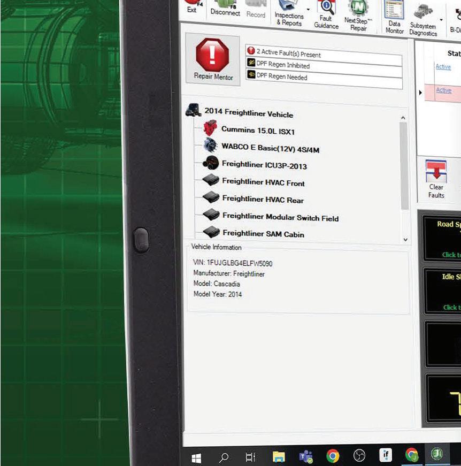Click the truck icon beside 2014 Freightliner
Screen dimensions: 461x466
coord(194,110)
